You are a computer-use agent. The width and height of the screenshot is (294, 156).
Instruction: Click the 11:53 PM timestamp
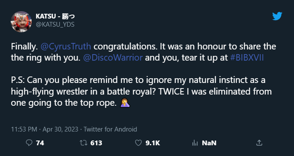point(24,129)
